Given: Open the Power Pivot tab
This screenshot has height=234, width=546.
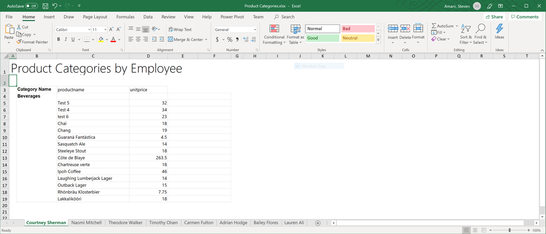Looking at the screenshot, I should [232, 17].
